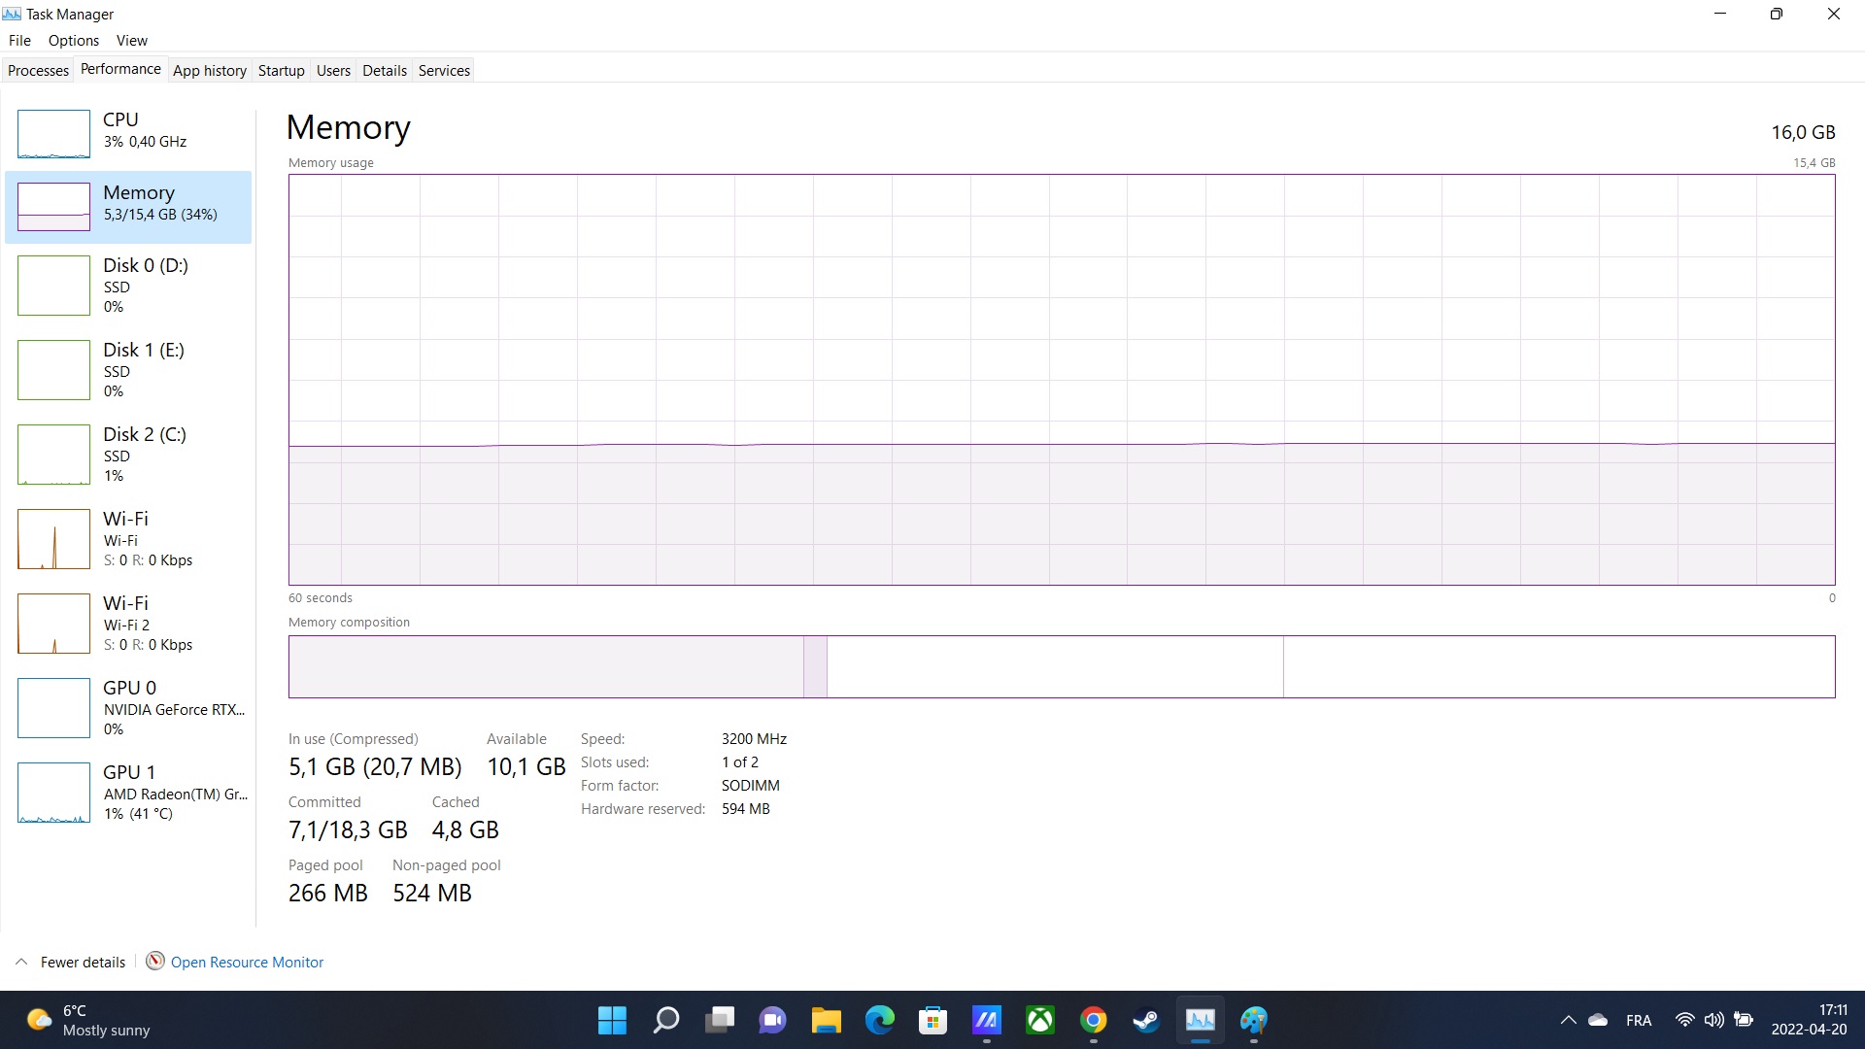Screen dimensions: 1865x1049
Task: Switch to the Processes tab
Action: point(38,71)
